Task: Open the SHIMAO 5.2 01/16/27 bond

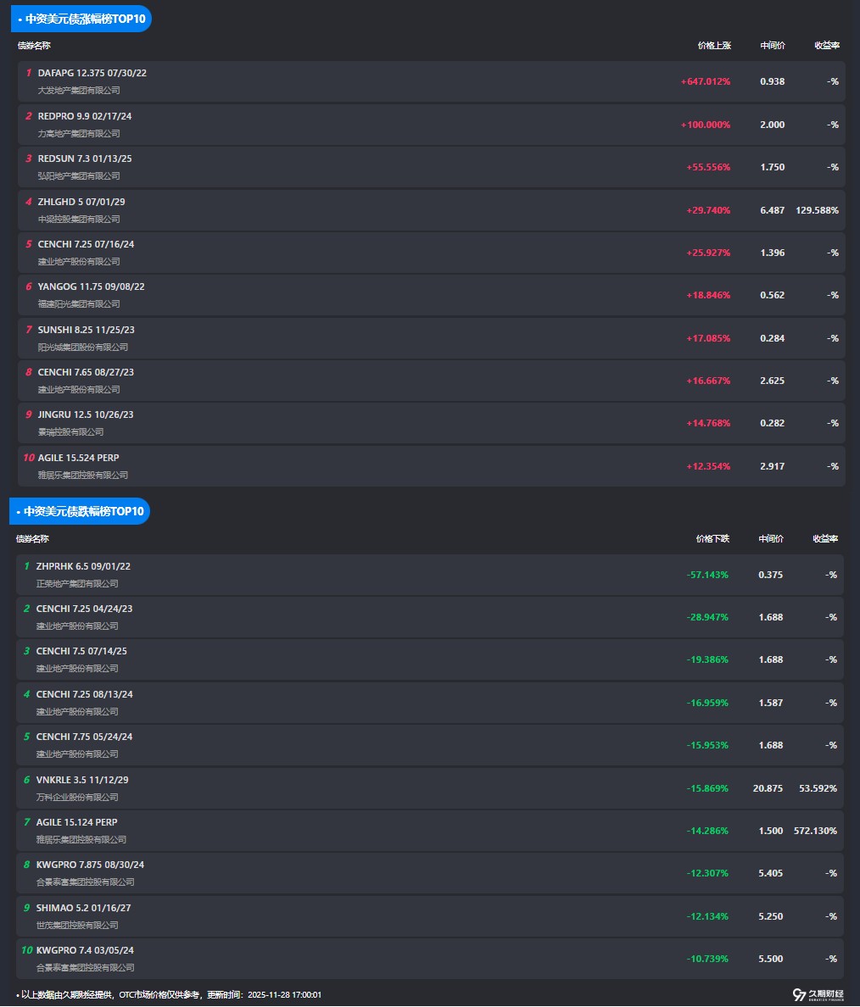Action: 83,908
